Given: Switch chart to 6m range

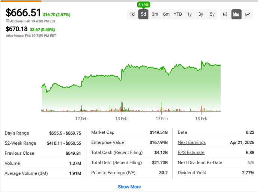Looking at the screenshot, I should pyautogui.click(x=166, y=14).
